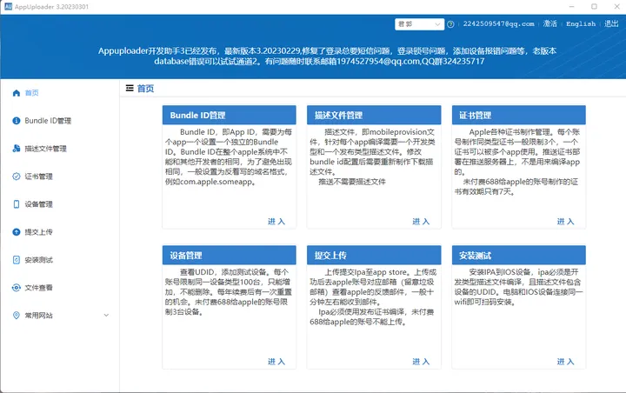Click 退出 to log out
The image size is (626, 393).
pyautogui.click(x=611, y=24)
